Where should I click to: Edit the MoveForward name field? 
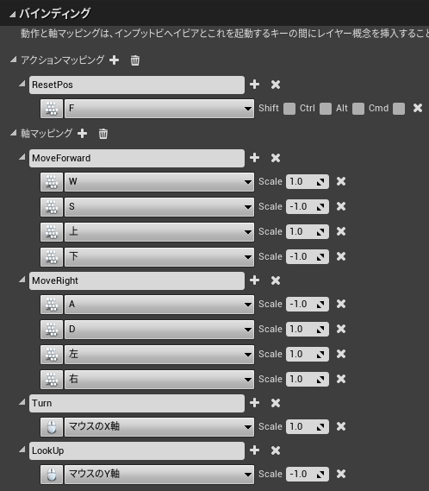point(137,158)
